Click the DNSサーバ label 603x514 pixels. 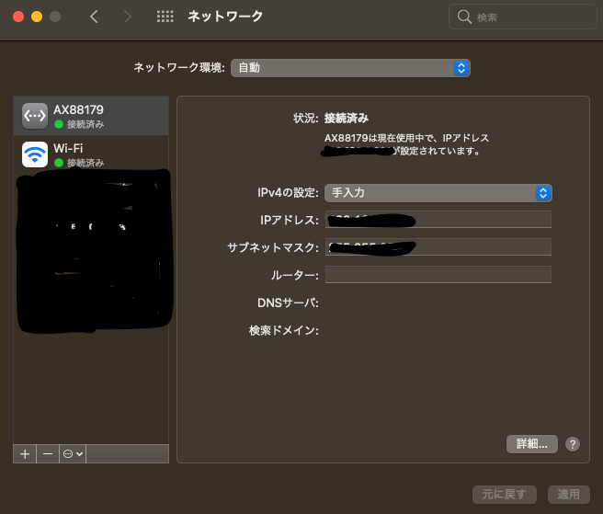pyautogui.click(x=288, y=303)
